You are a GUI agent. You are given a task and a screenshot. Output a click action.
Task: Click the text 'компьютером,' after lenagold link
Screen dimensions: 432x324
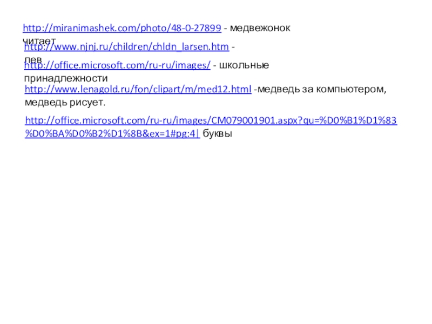point(351,90)
